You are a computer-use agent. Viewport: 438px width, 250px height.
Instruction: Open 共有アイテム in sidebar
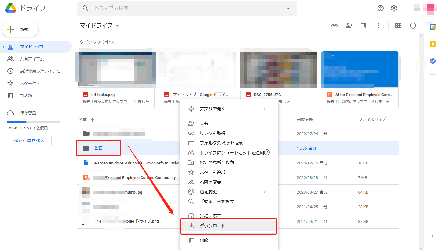[36, 59]
